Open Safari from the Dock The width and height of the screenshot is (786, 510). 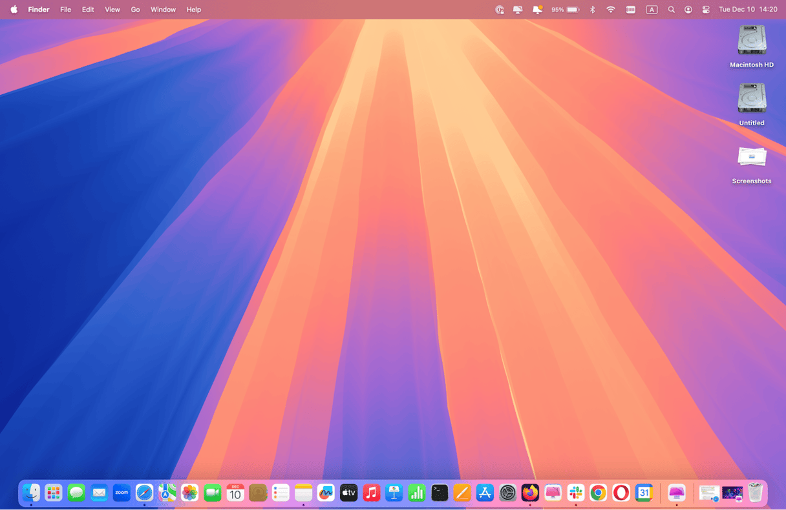(x=144, y=493)
